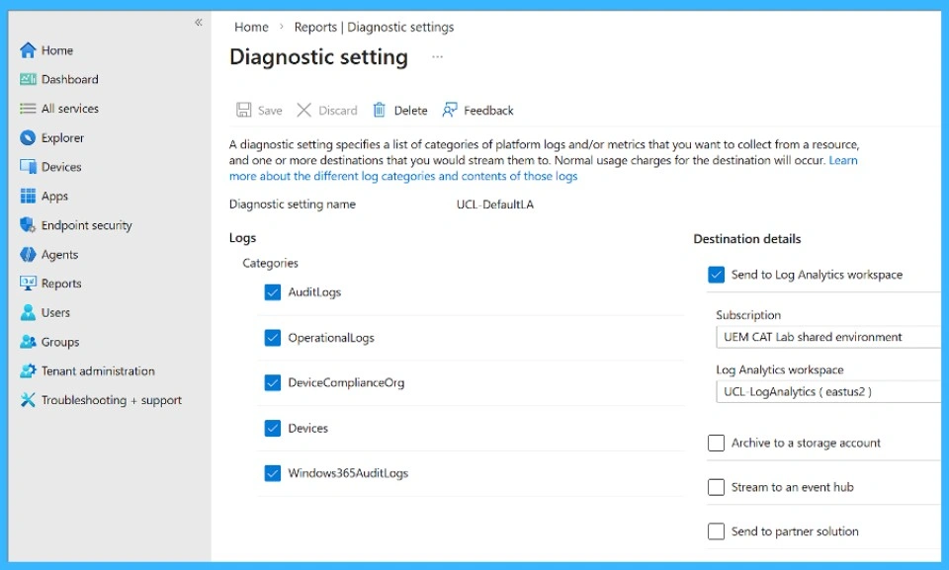Image resolution: width=949 pixels, height=570 pixels.
Task: Open the ellipsis menu beside Diagnostic setting title
Action: click(x=438, y=58)
